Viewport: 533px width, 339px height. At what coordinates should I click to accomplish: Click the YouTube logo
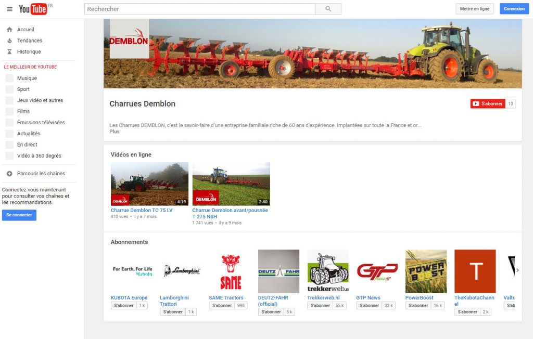coord(33,9)
